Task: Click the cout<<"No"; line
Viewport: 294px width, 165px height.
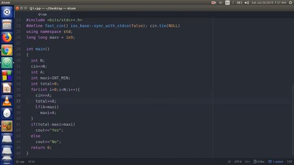Action: click(48, 142)
